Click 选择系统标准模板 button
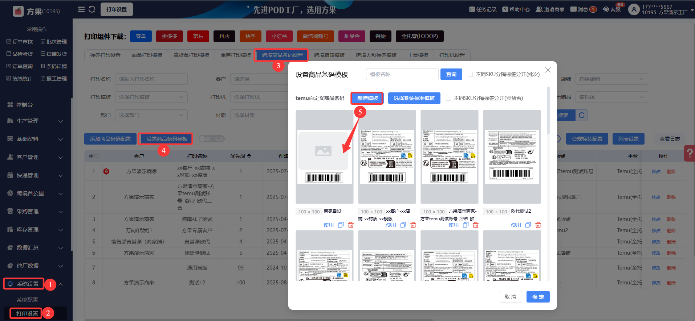 point(414,98)
